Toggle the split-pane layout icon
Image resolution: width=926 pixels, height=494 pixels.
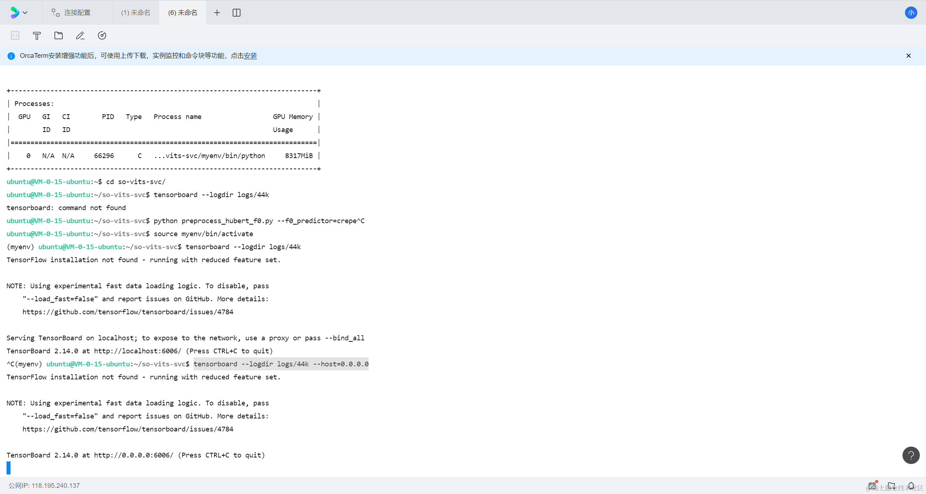click(237, 13)
